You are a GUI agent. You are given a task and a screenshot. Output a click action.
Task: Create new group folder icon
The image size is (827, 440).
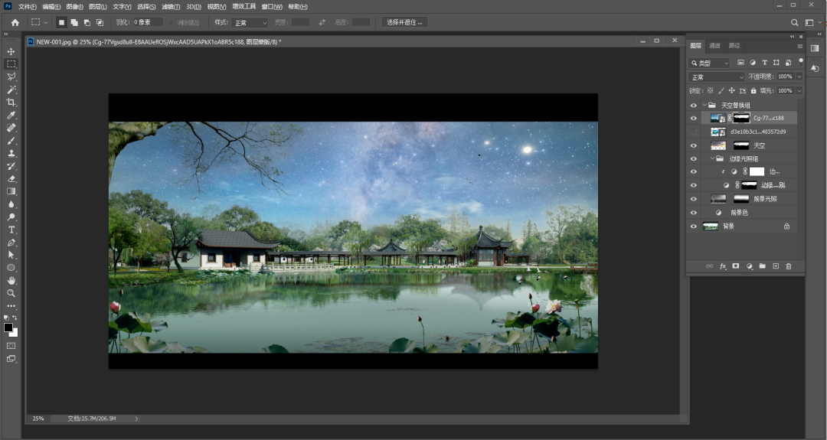762,266
